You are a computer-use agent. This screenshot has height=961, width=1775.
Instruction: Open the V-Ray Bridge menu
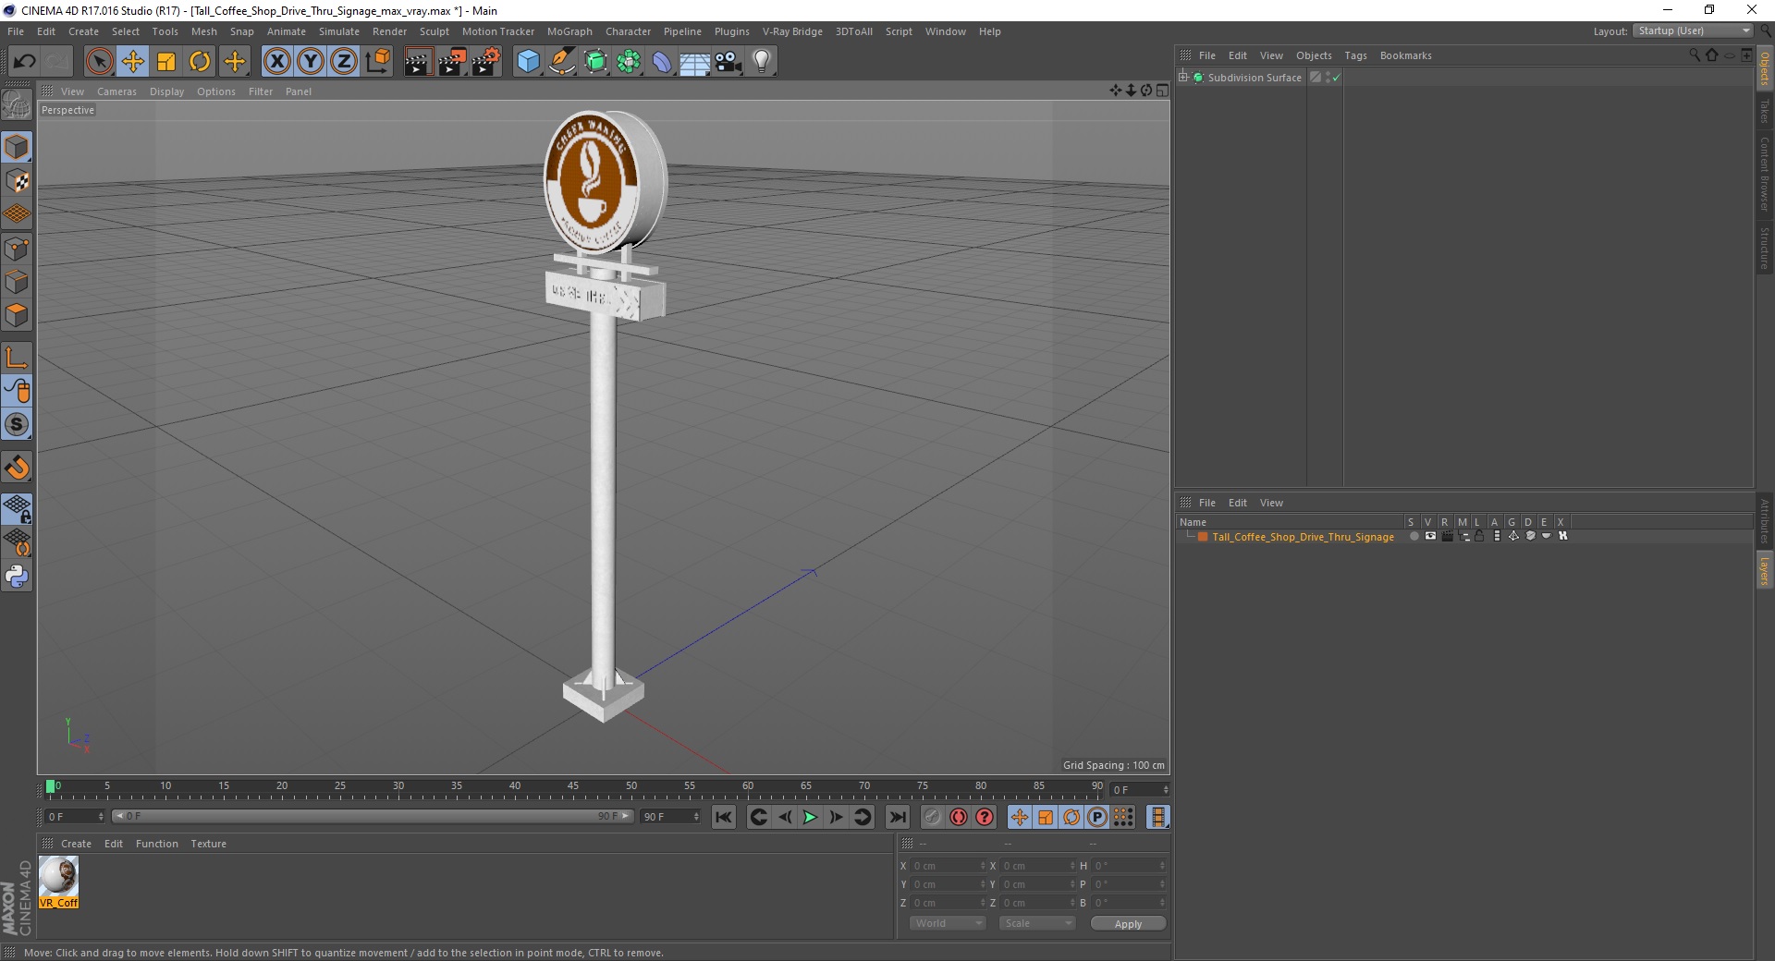(792, 31)
